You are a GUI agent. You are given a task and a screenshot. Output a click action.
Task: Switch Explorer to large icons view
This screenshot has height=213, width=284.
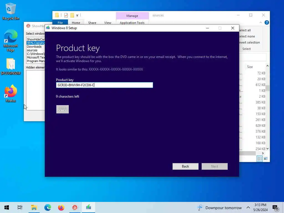266,159
